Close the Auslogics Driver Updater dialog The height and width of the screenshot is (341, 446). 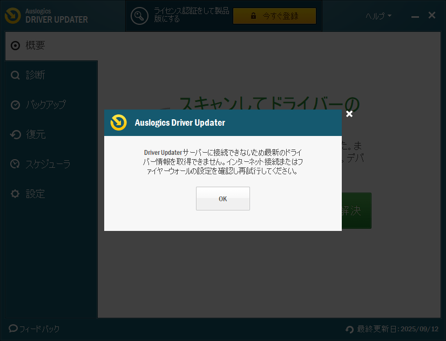[349, 114]
